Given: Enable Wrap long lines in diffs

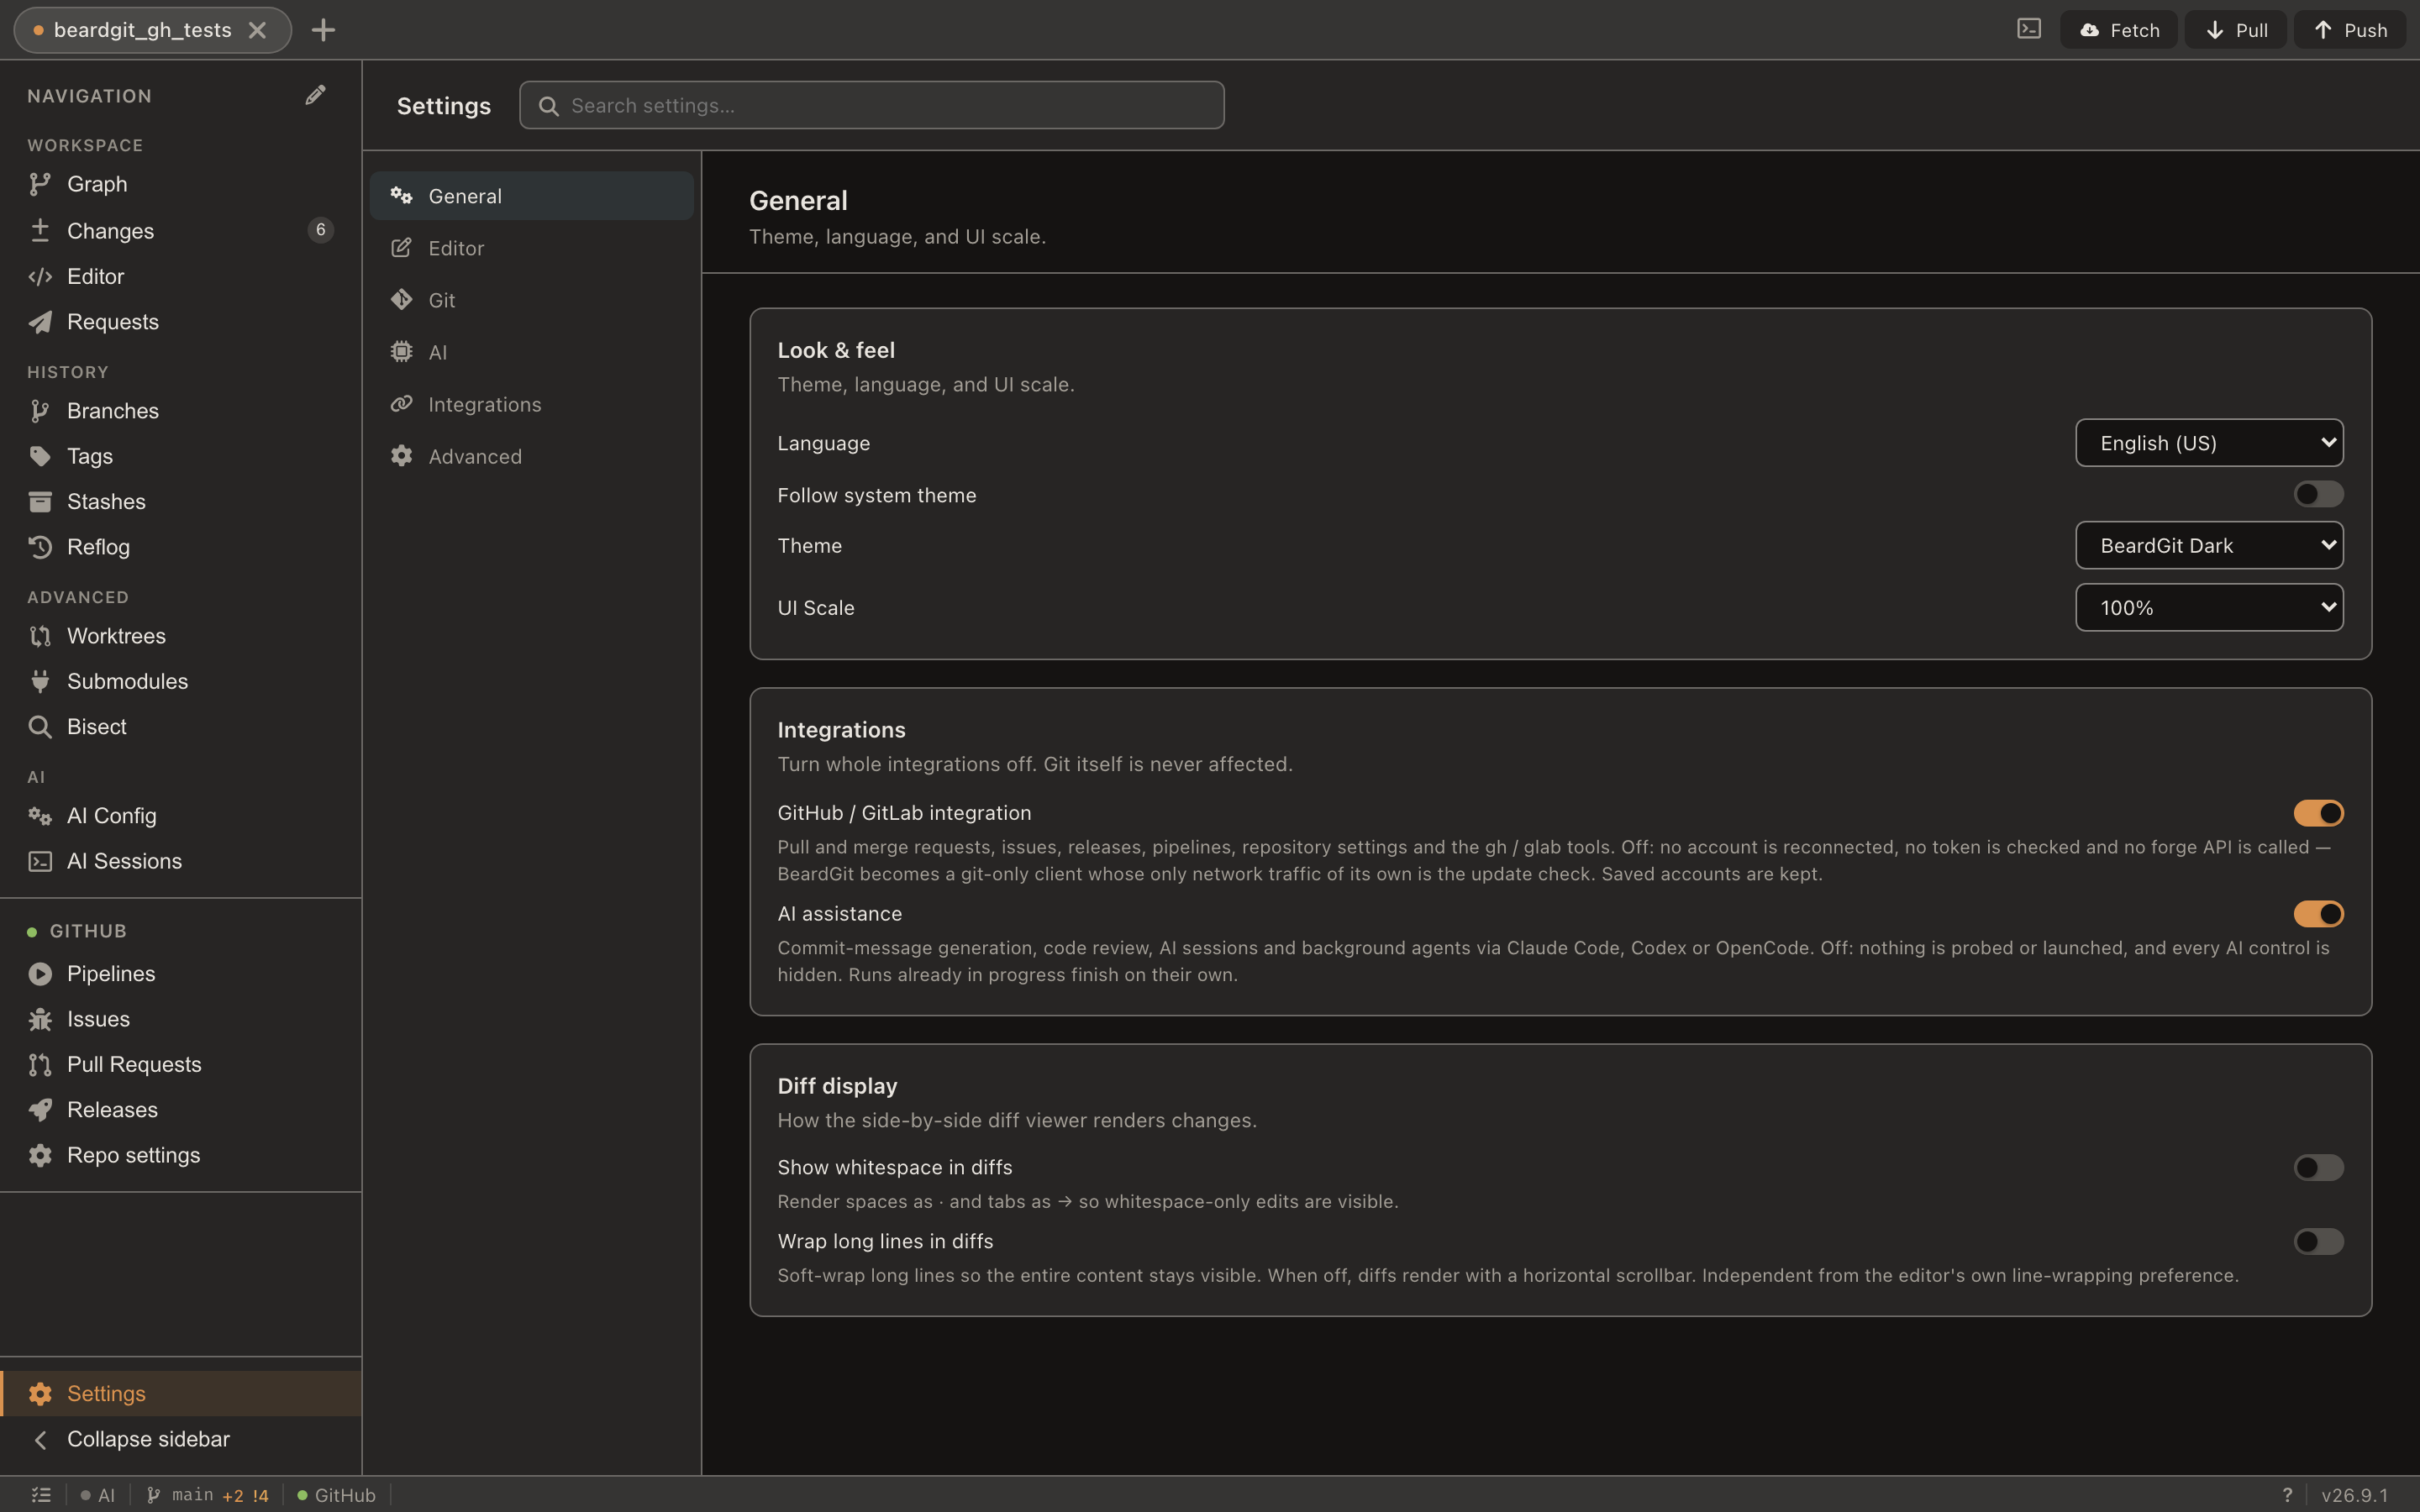Looking at the screenshot, I should coord(2318,1241).
